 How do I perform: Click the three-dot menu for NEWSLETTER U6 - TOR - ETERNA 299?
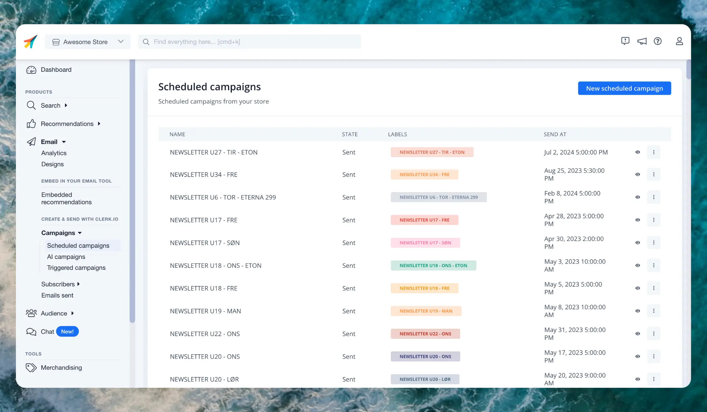coord(654,197)
